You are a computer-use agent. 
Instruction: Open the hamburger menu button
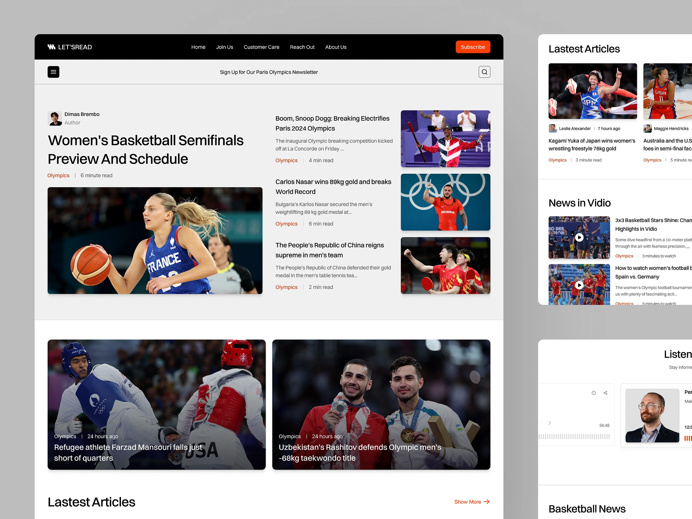[x=53, y=72]
